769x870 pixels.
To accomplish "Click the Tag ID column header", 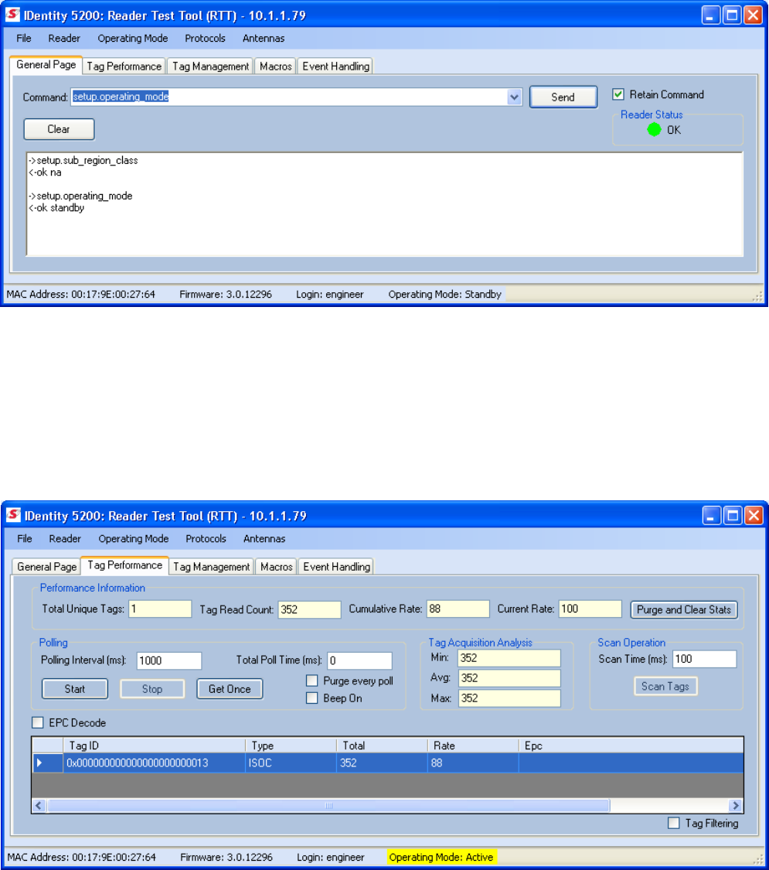I will pos(154,745).
